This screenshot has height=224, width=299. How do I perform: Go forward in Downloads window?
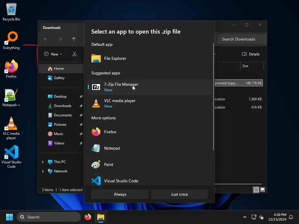[60, 39]
